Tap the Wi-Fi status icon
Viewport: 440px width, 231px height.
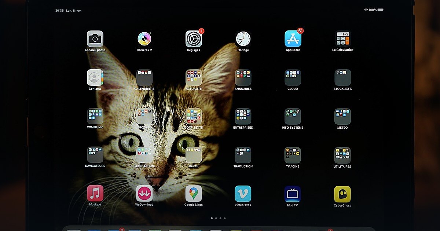click(x=366, y=10)
